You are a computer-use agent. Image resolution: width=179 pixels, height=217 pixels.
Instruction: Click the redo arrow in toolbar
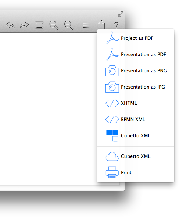point(24,25)
